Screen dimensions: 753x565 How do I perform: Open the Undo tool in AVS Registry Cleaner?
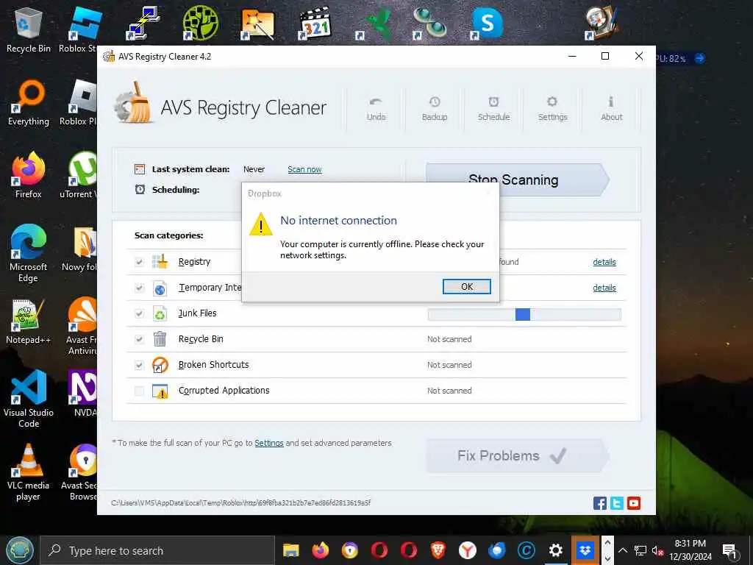pyautogui.click(x=376, y=109)
